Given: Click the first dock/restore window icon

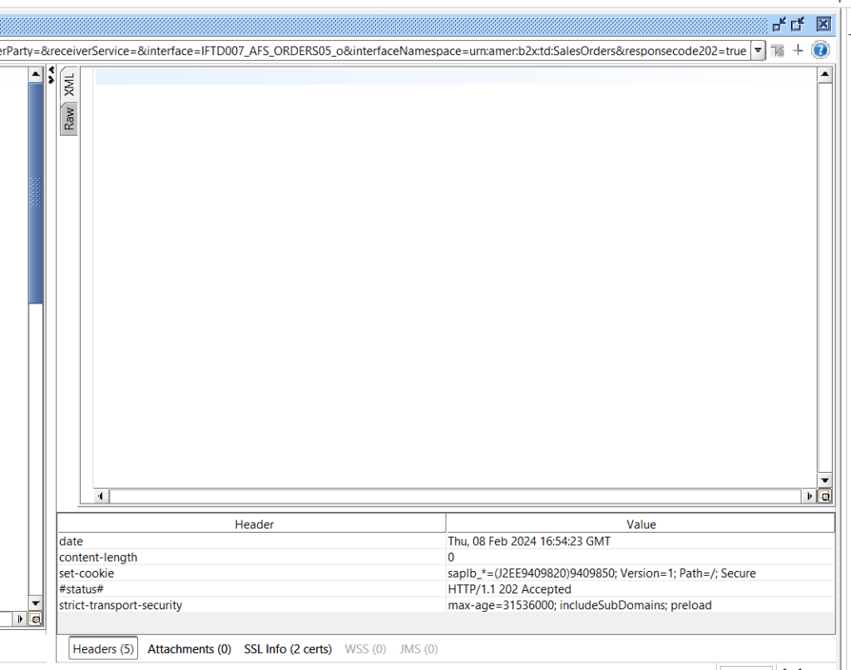Looking at the screenshot, I should 779,24.
